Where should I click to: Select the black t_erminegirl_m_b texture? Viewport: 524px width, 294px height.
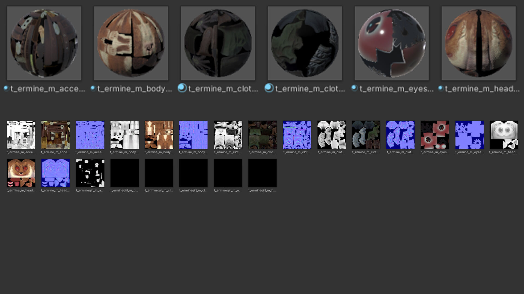click(124, 173)
